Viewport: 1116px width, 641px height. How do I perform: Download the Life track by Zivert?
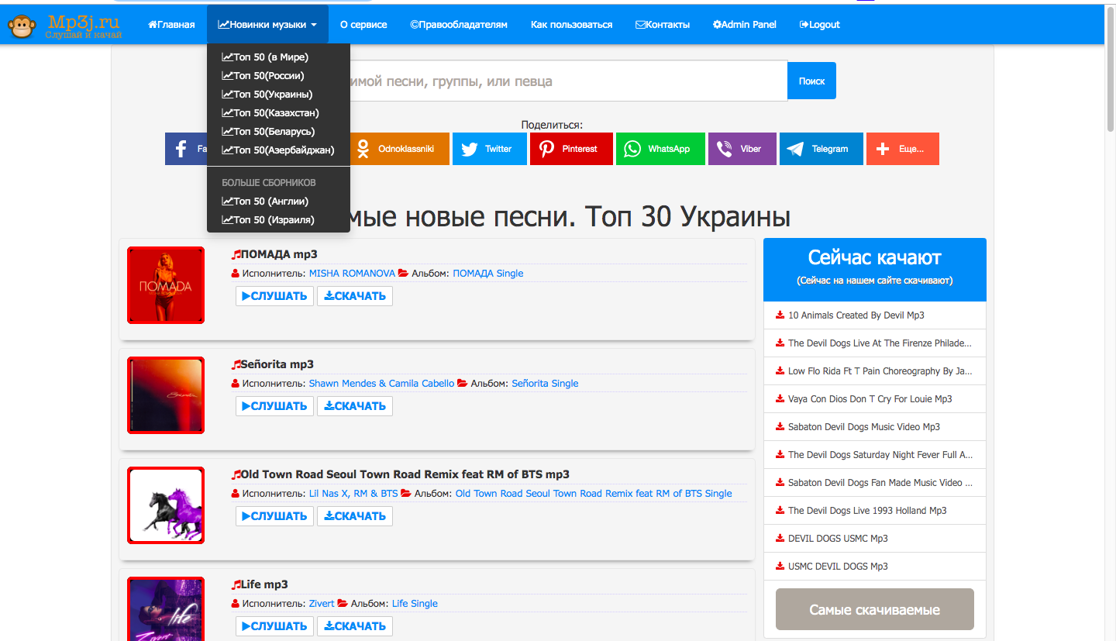(x=355, y=626)
